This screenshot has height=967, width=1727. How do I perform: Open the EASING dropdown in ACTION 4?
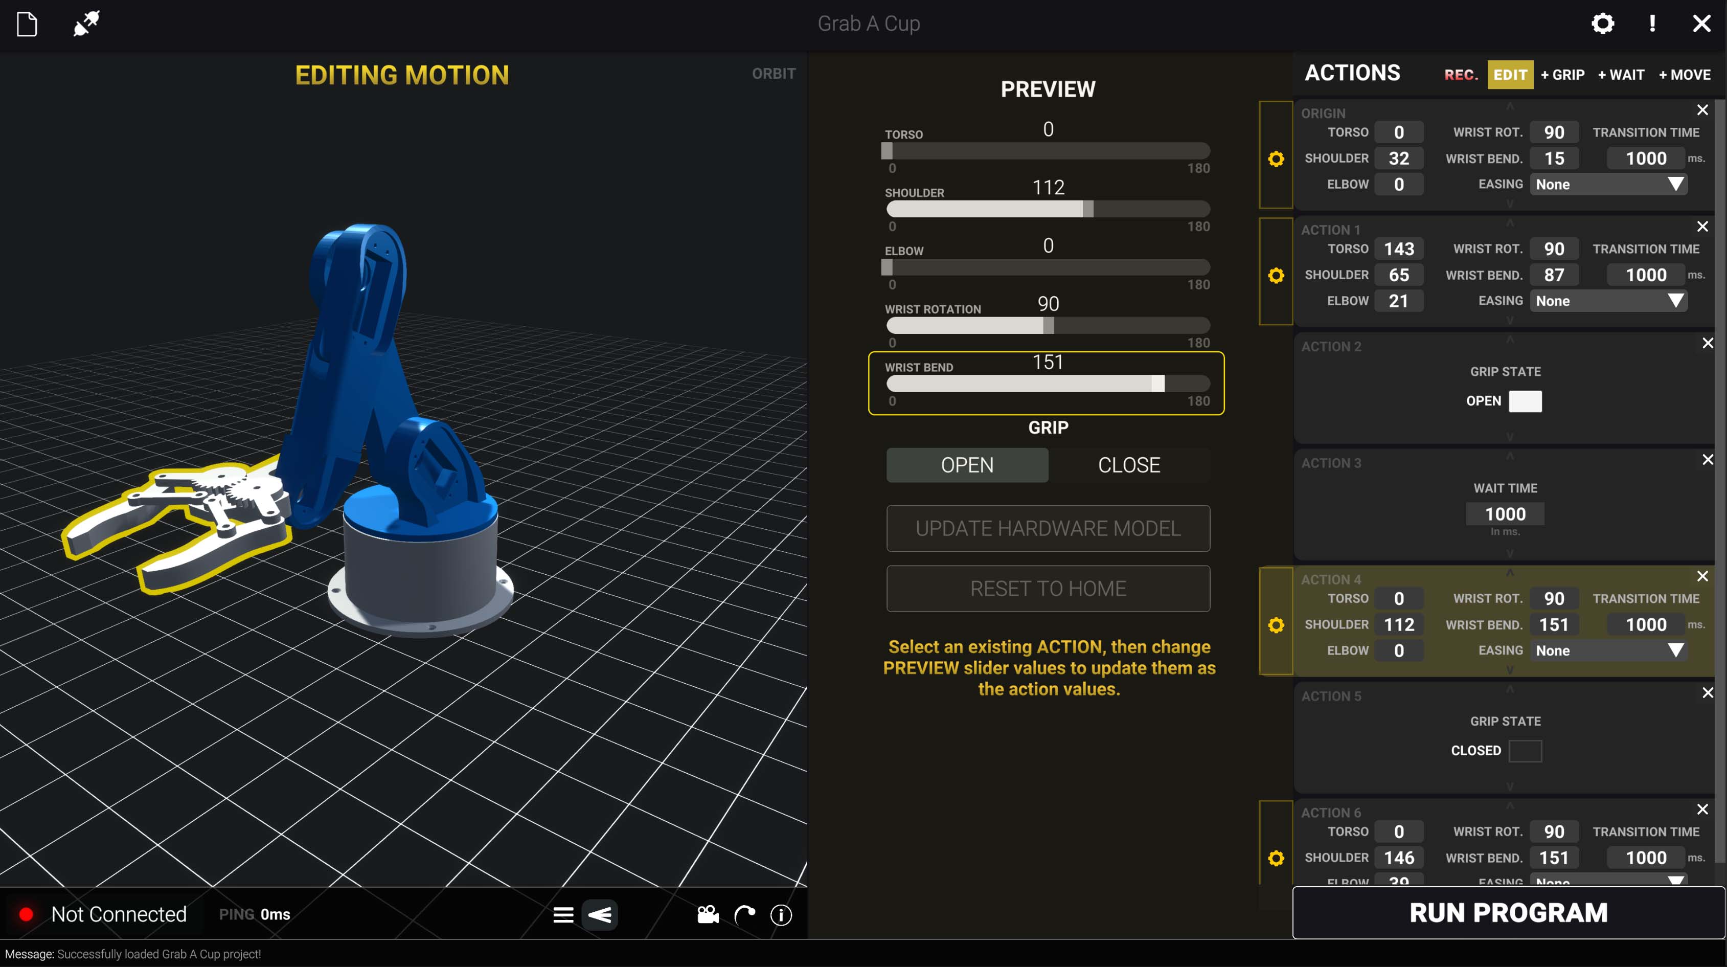click(x=1608, y=650)
